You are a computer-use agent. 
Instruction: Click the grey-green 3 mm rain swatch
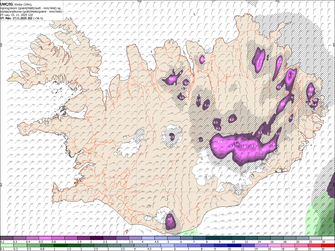tap(114, 245)
